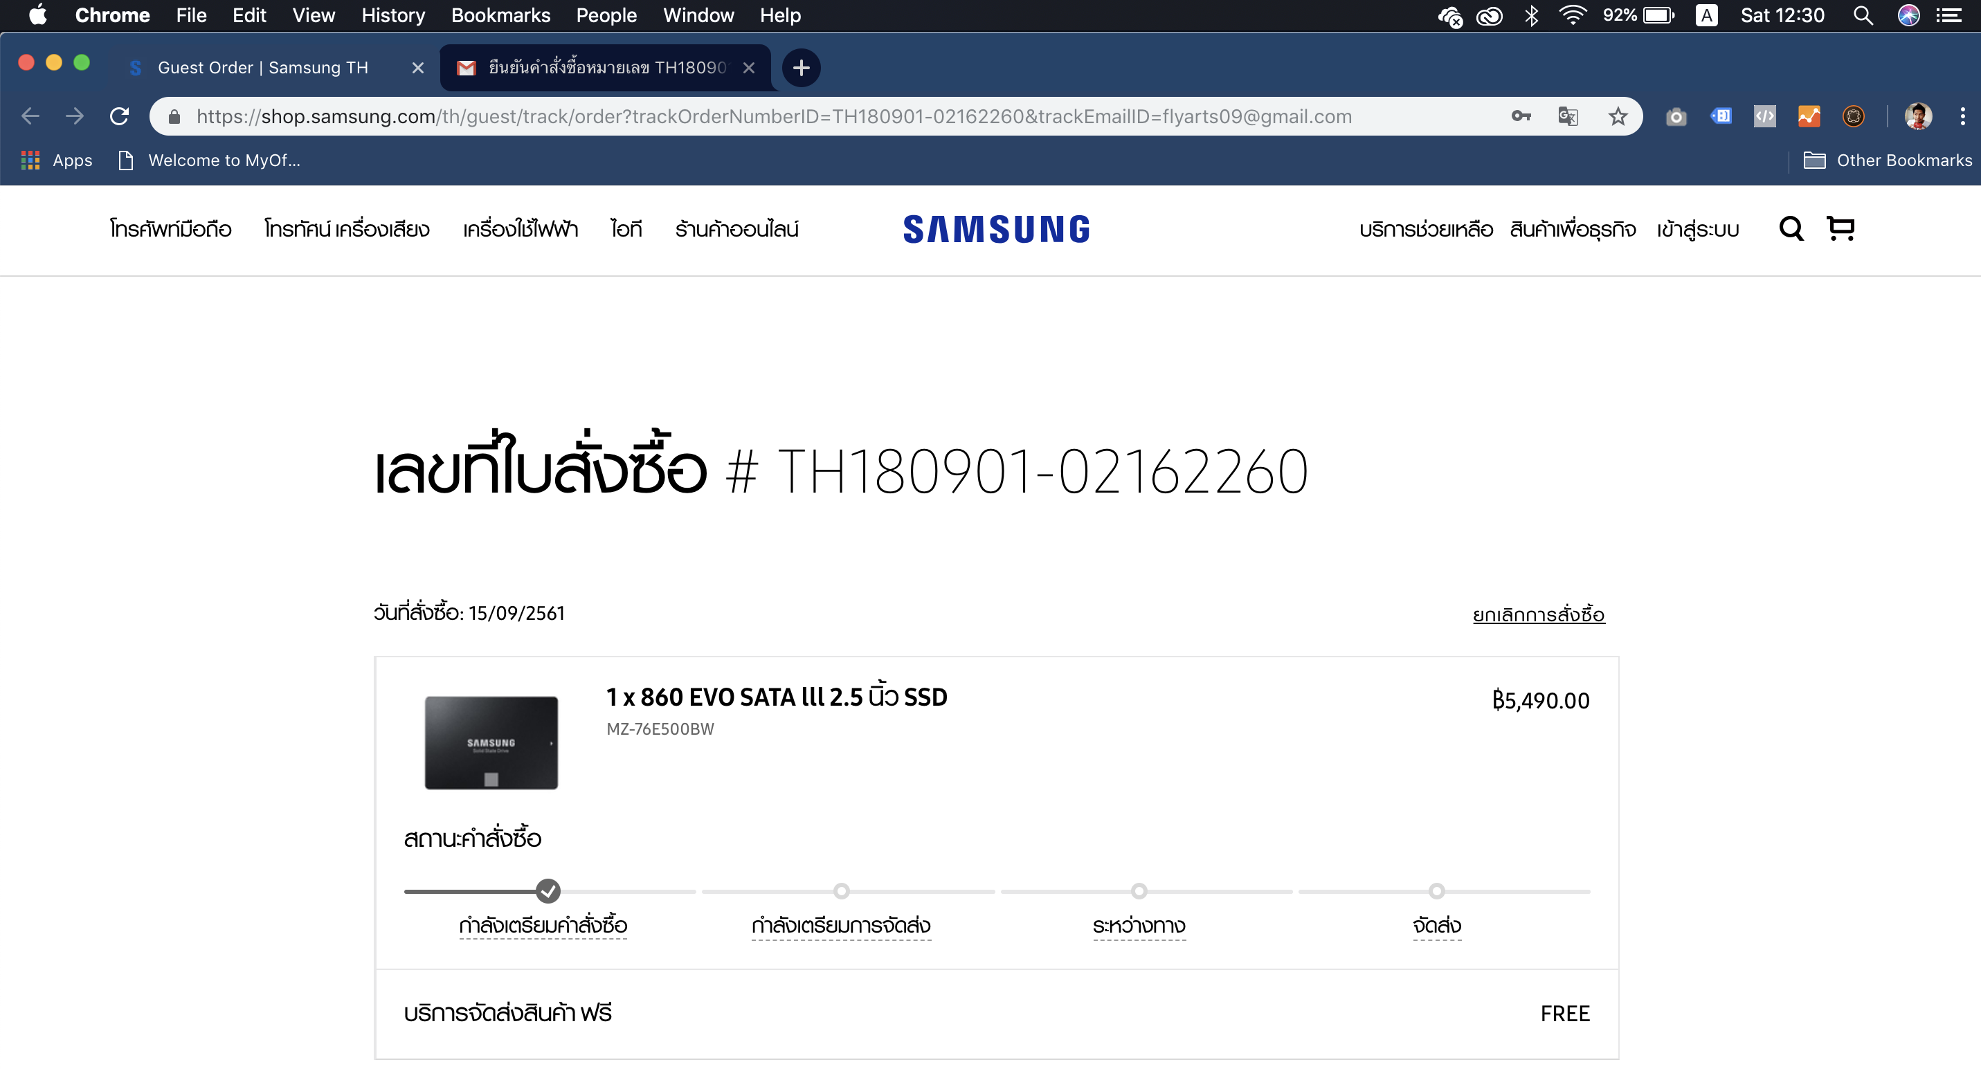Click เข้าสู่ระบบ login link

tap(1698, 229)
